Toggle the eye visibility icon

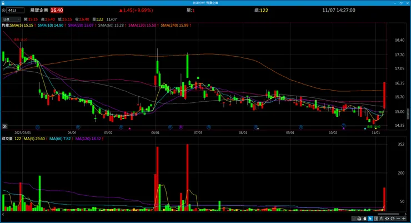(387, 219)
